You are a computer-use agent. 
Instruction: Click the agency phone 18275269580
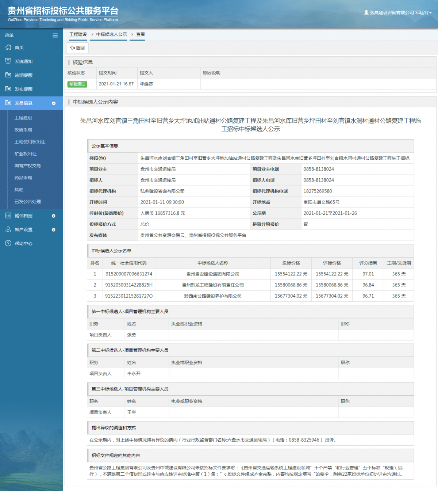pos(318,191)
